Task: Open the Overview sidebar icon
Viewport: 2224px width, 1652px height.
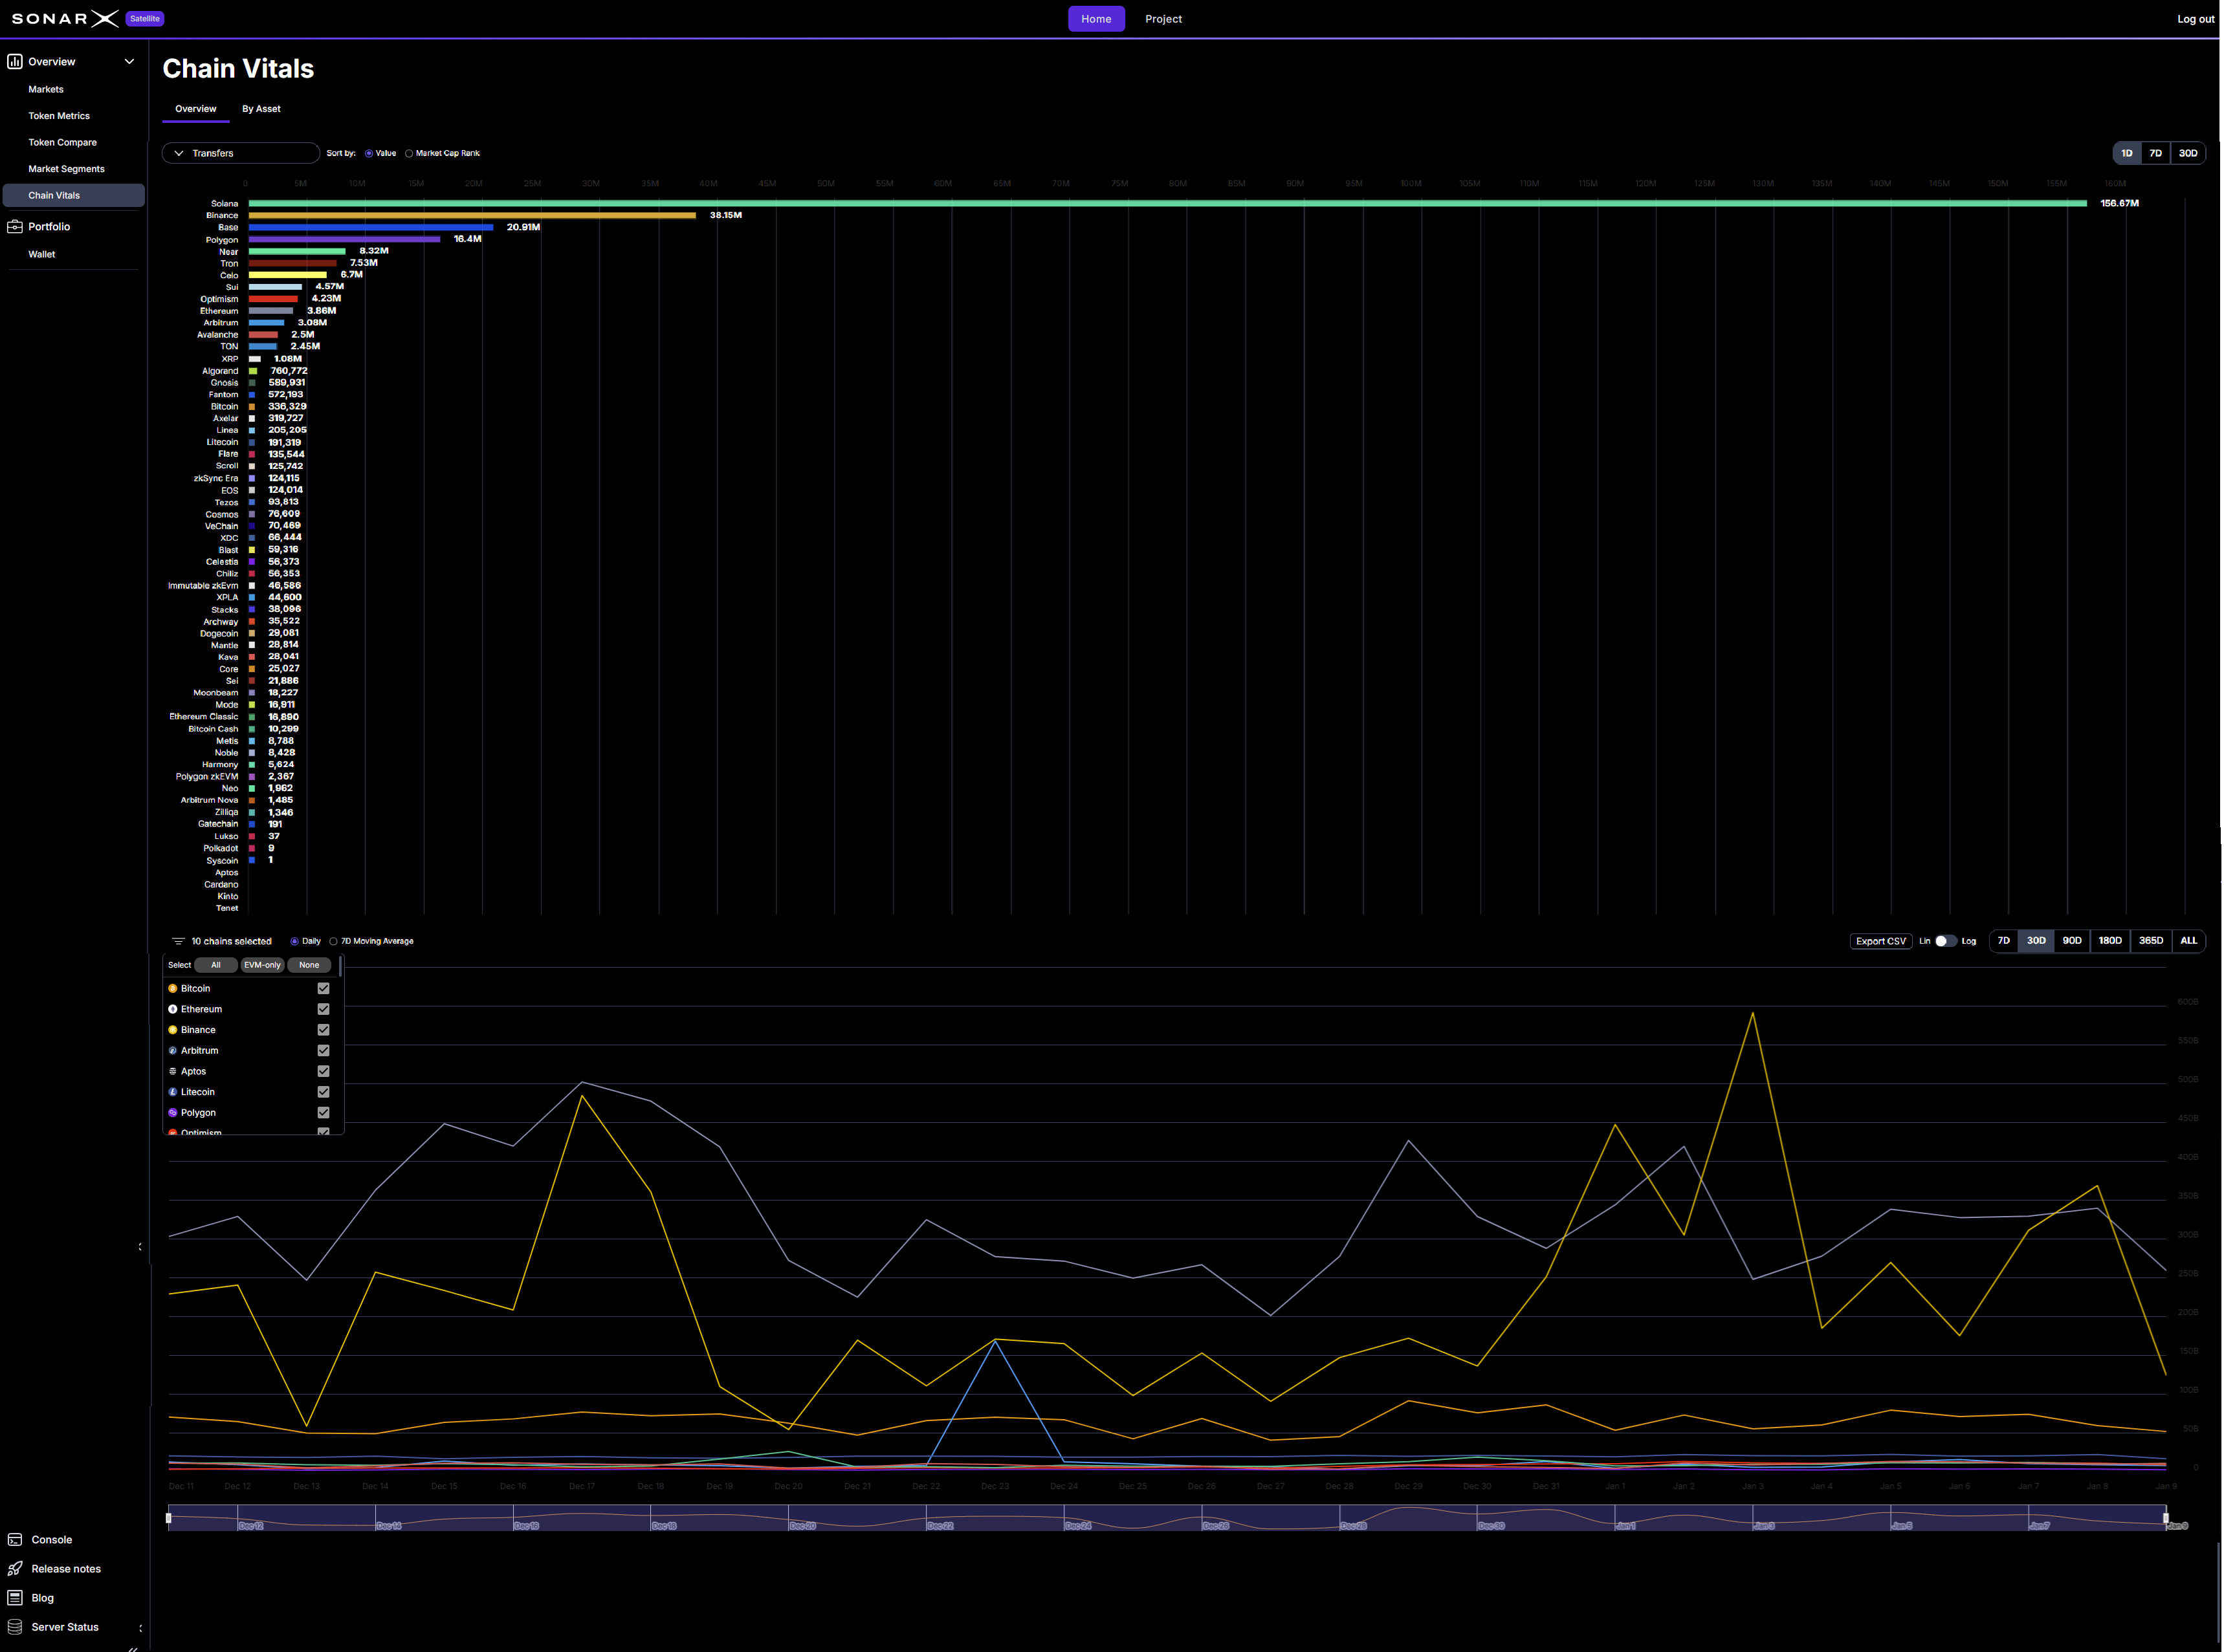Action: pyautogui.click(x=15, y=61)
